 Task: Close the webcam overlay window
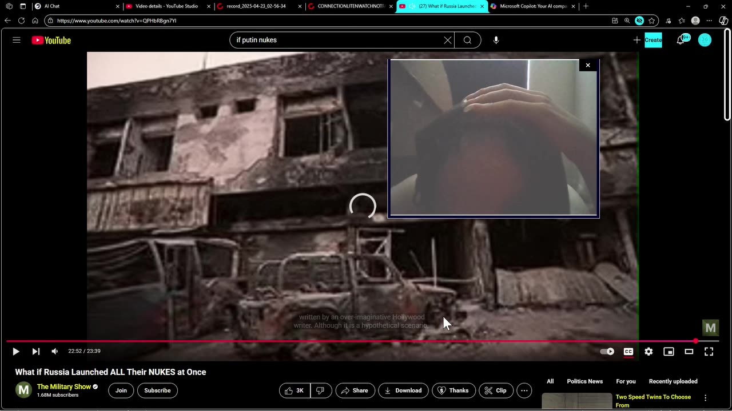click(588, 65)
